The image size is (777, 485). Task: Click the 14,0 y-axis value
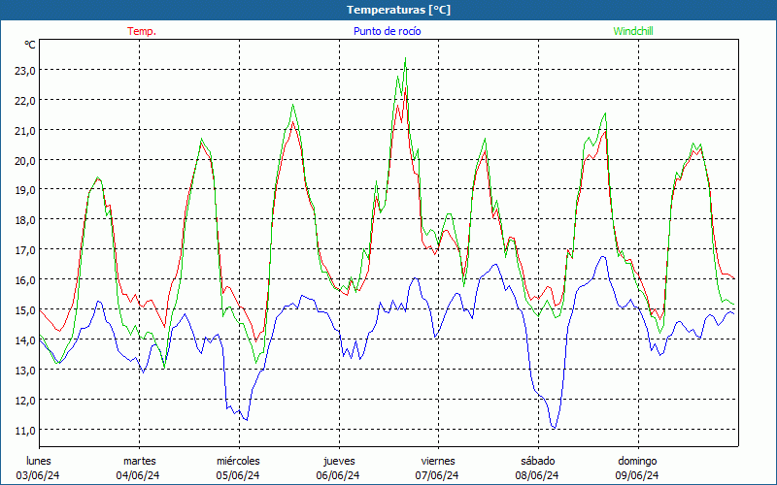coord(25,340)
